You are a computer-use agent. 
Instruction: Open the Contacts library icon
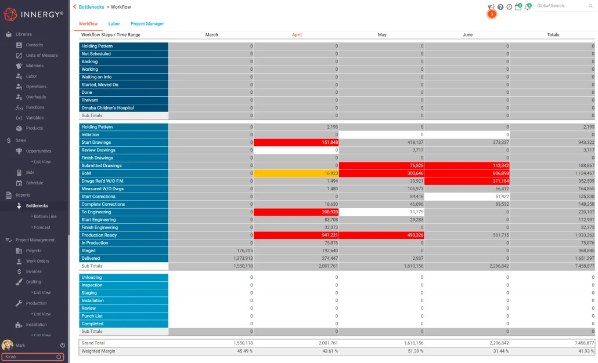(x=19, y=45)
